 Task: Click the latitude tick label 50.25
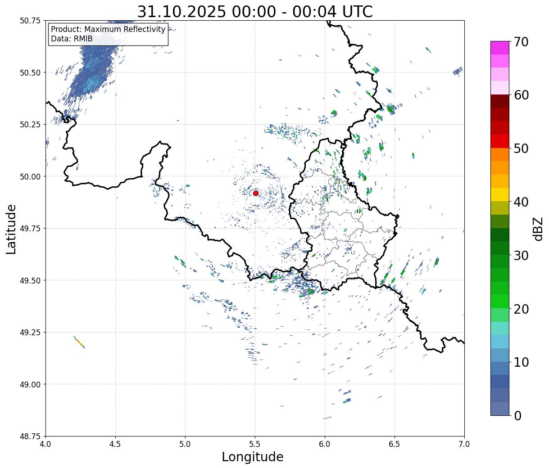tap(30, 125)
